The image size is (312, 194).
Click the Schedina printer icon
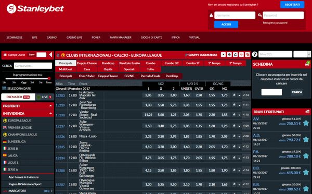tap(308, 64)
